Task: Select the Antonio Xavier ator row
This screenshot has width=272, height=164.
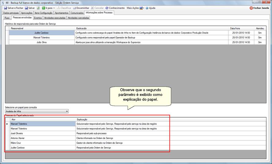Action: click(x=43, y=138)
